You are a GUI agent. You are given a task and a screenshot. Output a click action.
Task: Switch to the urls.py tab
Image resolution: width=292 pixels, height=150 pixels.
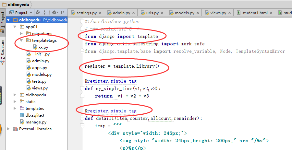click(x=152, y=13)
